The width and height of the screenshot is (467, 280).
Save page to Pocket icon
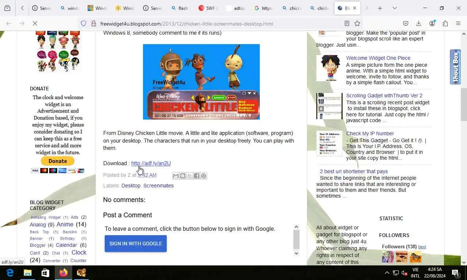point(405,23)
